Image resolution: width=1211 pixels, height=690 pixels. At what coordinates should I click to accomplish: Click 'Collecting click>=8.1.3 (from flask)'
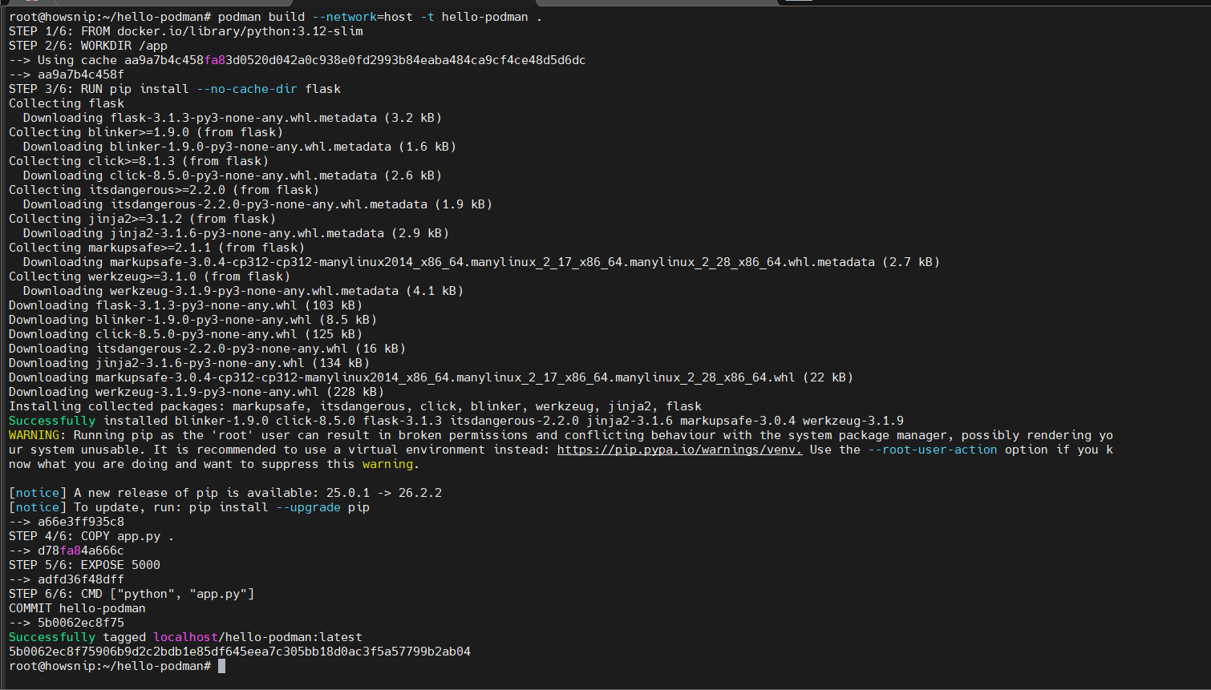tap(139, 161)
